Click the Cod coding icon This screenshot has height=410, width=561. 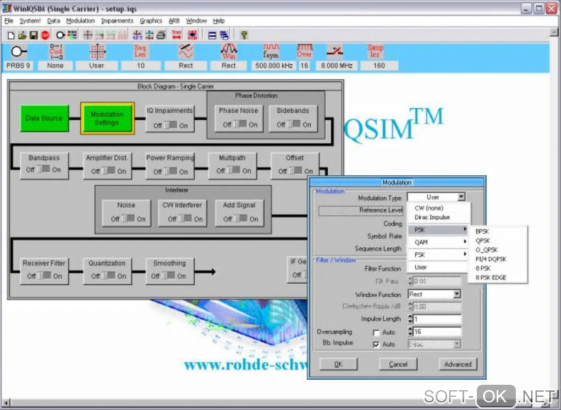click(56, 52)
